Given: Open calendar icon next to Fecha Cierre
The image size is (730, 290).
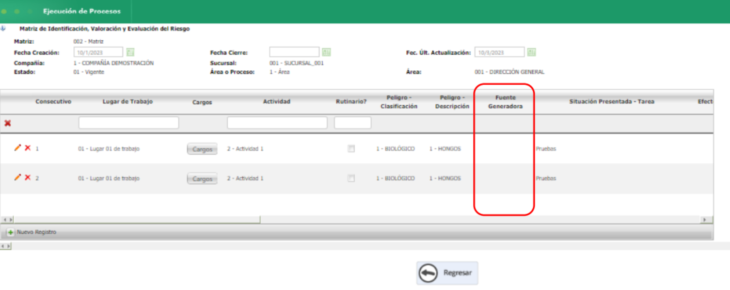Looking at the screenshot, I should point(327,52).
